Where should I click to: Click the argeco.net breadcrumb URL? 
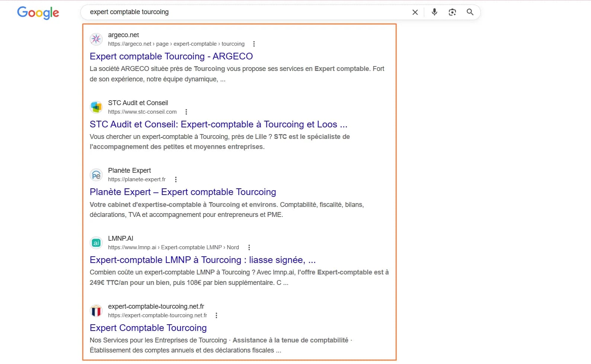click(176, 44)
